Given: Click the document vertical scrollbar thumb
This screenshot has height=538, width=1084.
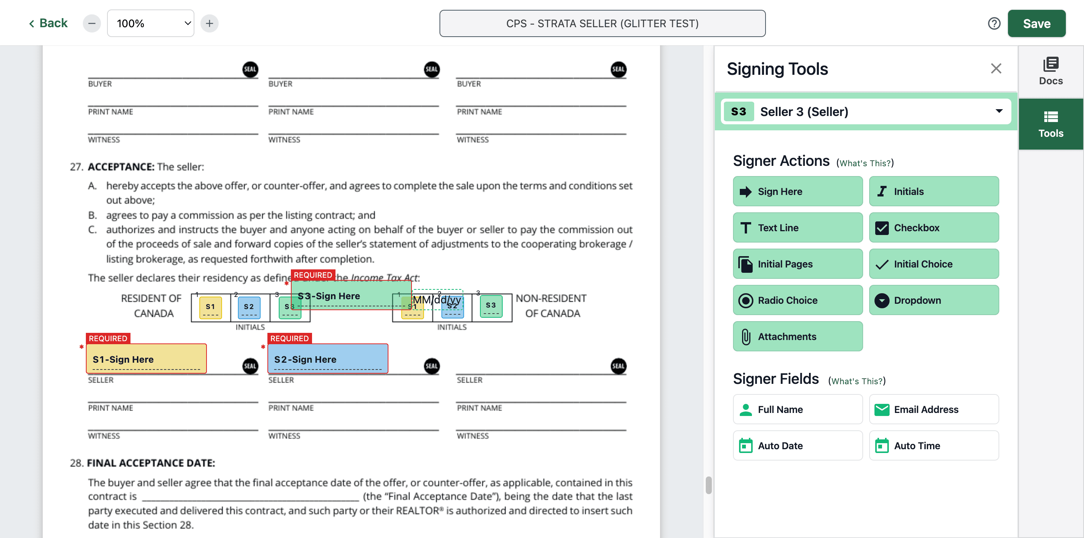Looking at the screenshot, I should (708, 485).
